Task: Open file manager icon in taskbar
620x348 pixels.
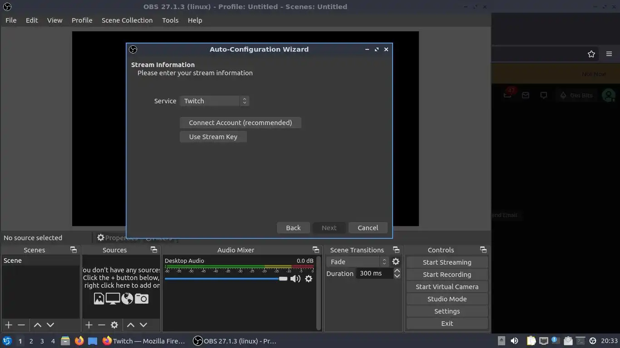Action: (x=65, y=341)
